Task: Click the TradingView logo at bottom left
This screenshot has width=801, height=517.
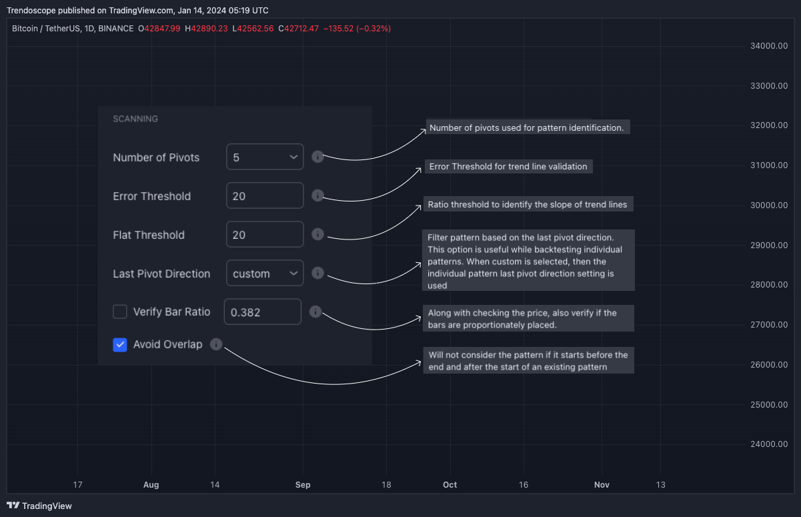Action: [x=39, y=506]
